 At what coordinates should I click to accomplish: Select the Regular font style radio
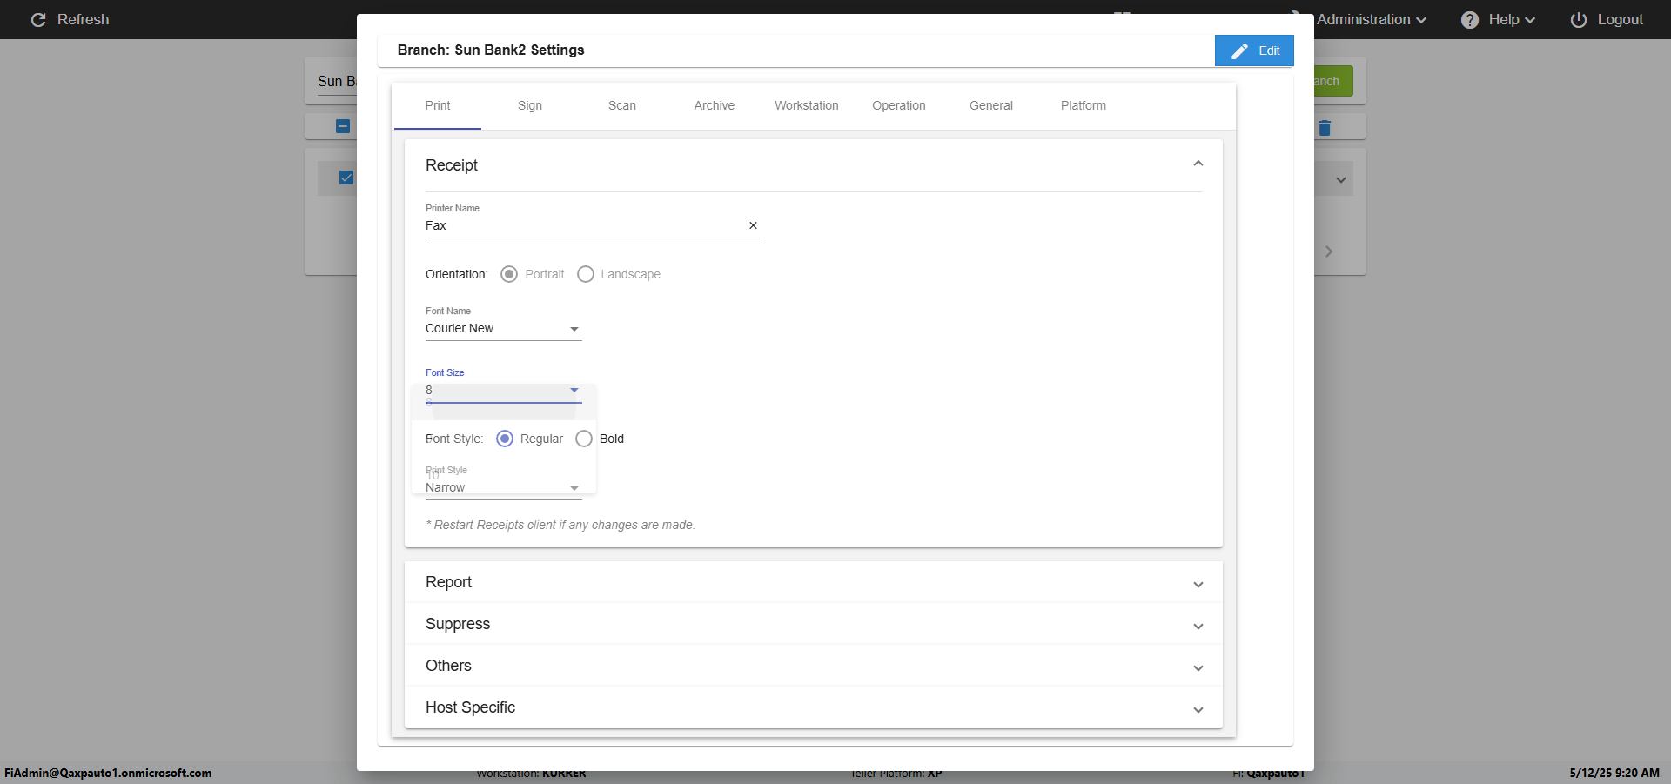pos(505,439)
